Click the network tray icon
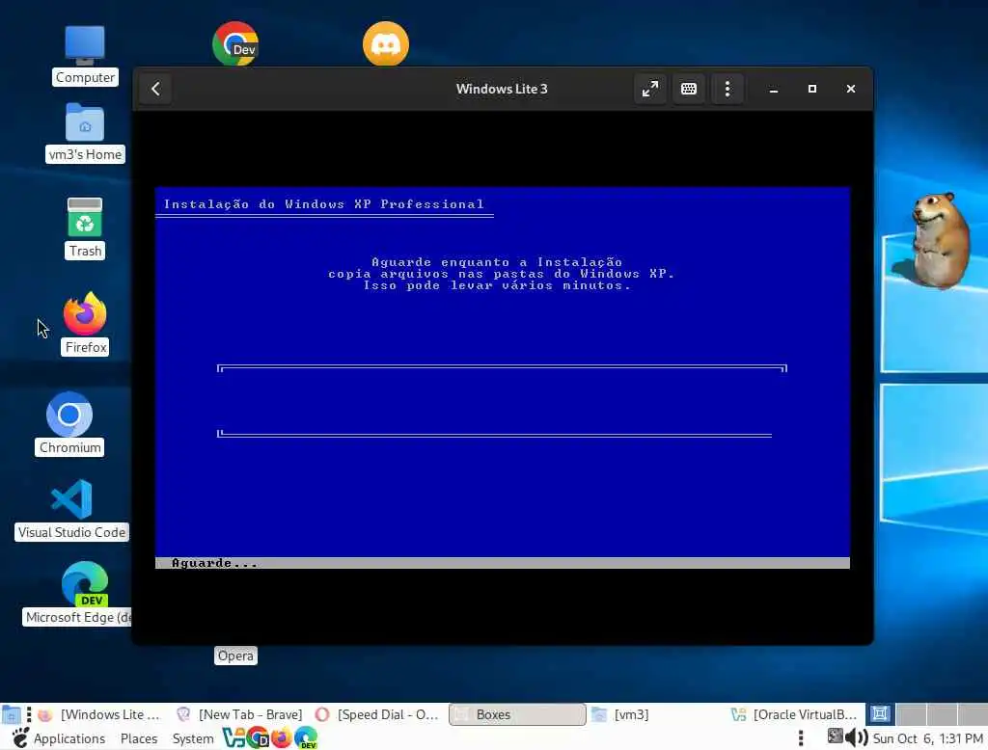The height and width of the screenshot is (750, 988). pos(835,737)
